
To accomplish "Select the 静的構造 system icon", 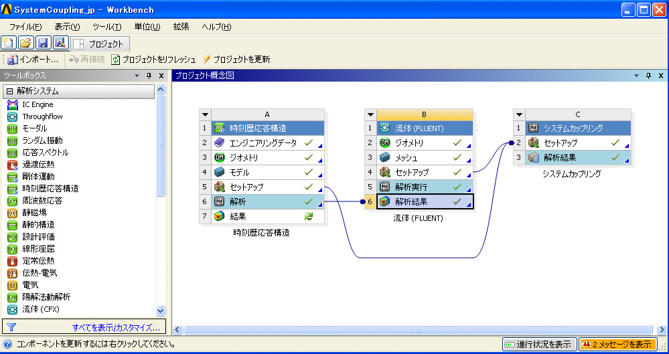I will click(12, 225).
